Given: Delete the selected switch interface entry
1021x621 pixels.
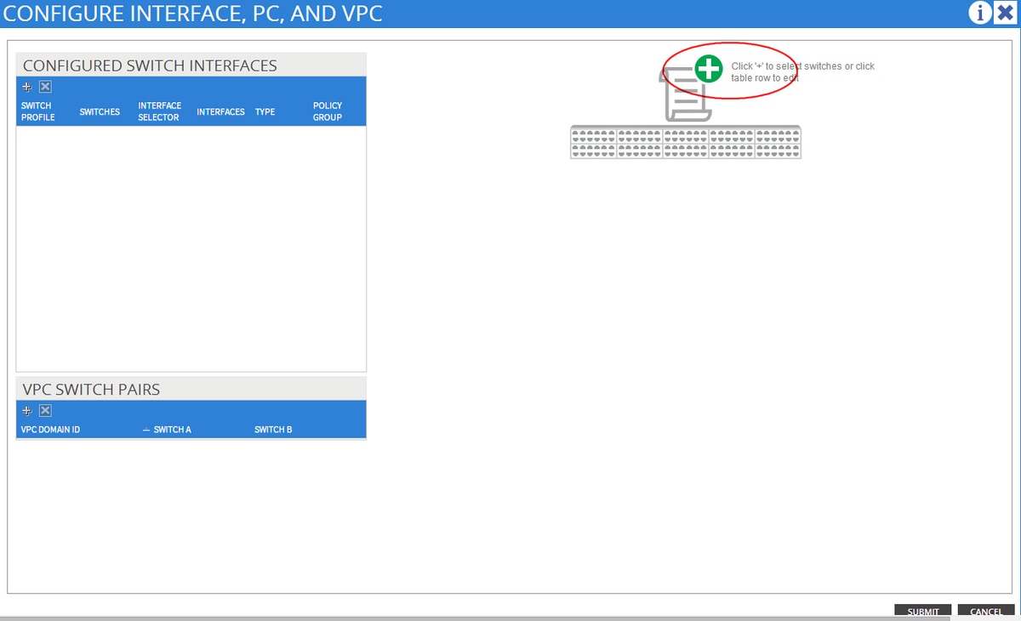Looking at the screenshot, I should point(45,86).
